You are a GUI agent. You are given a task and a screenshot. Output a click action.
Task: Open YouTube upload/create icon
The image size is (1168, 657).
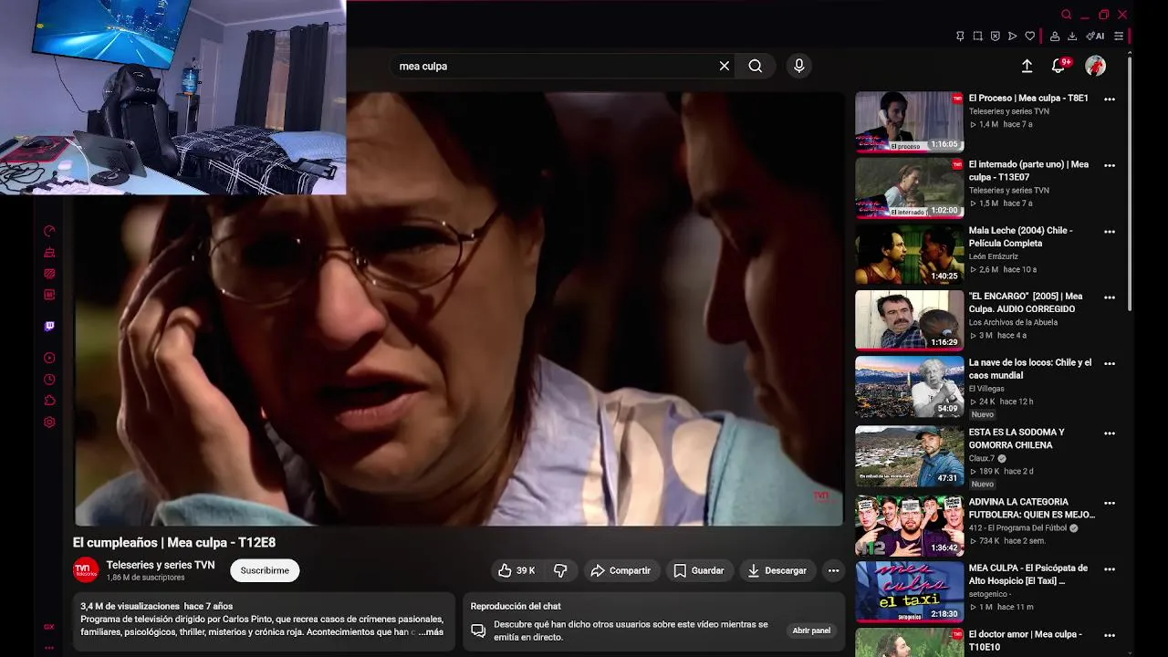click(x=1027, y=66)
